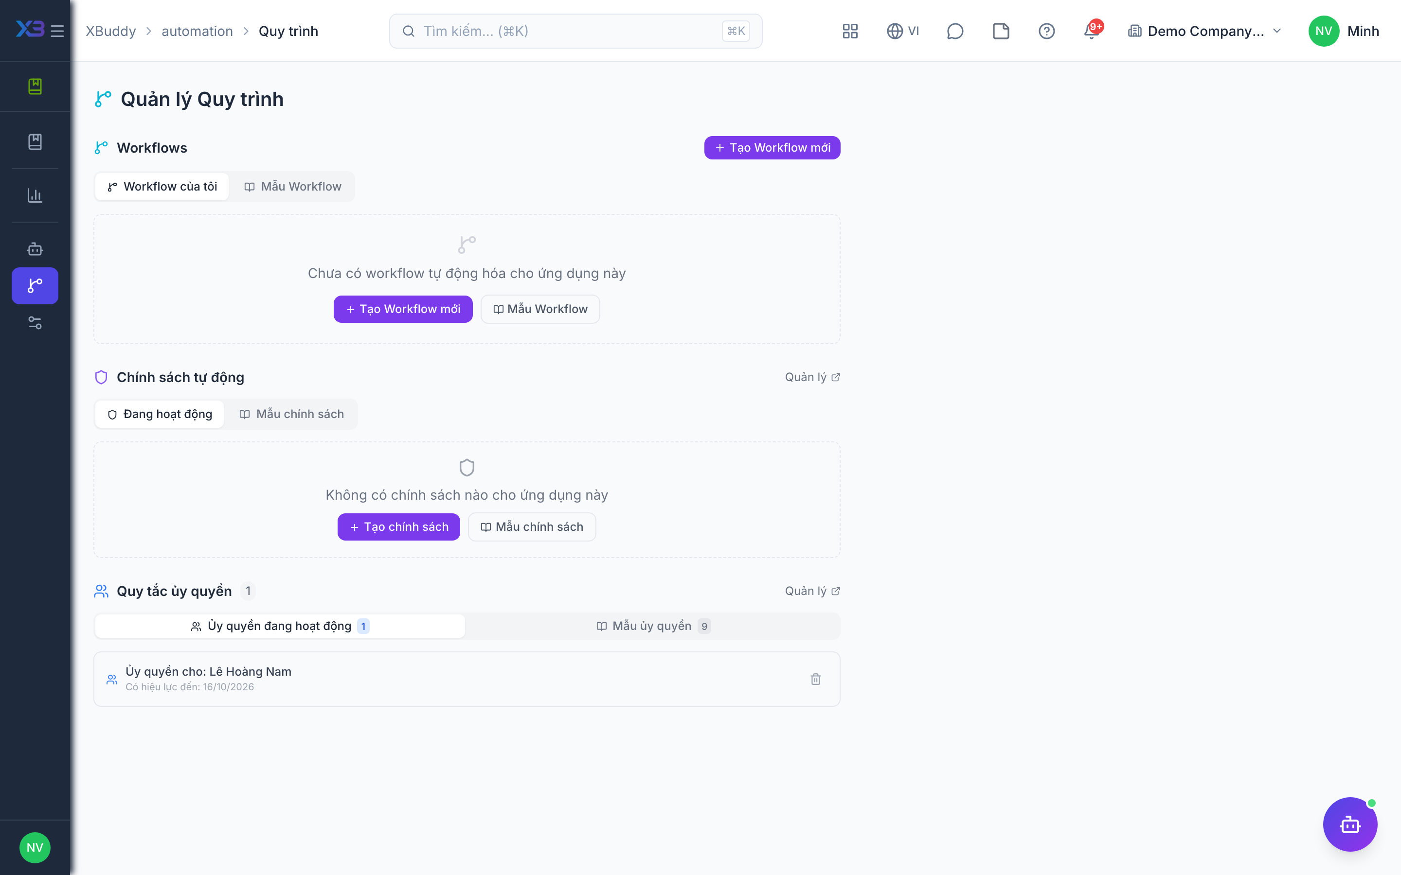Switch language using VI globe selector
Screen dimensions: 1401x875
(x=903, y=31)
